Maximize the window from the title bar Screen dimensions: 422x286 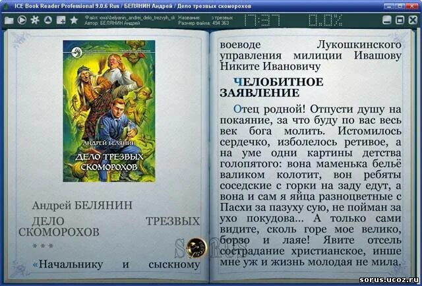coord(400,6)
